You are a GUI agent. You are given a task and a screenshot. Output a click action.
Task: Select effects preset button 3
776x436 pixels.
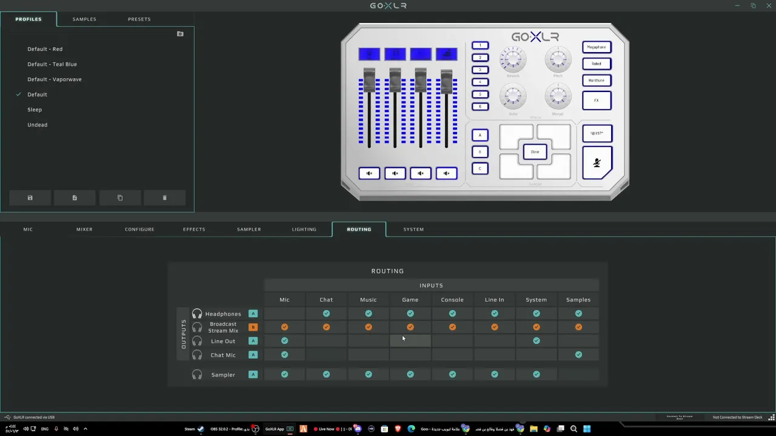(x=480, y=70)
